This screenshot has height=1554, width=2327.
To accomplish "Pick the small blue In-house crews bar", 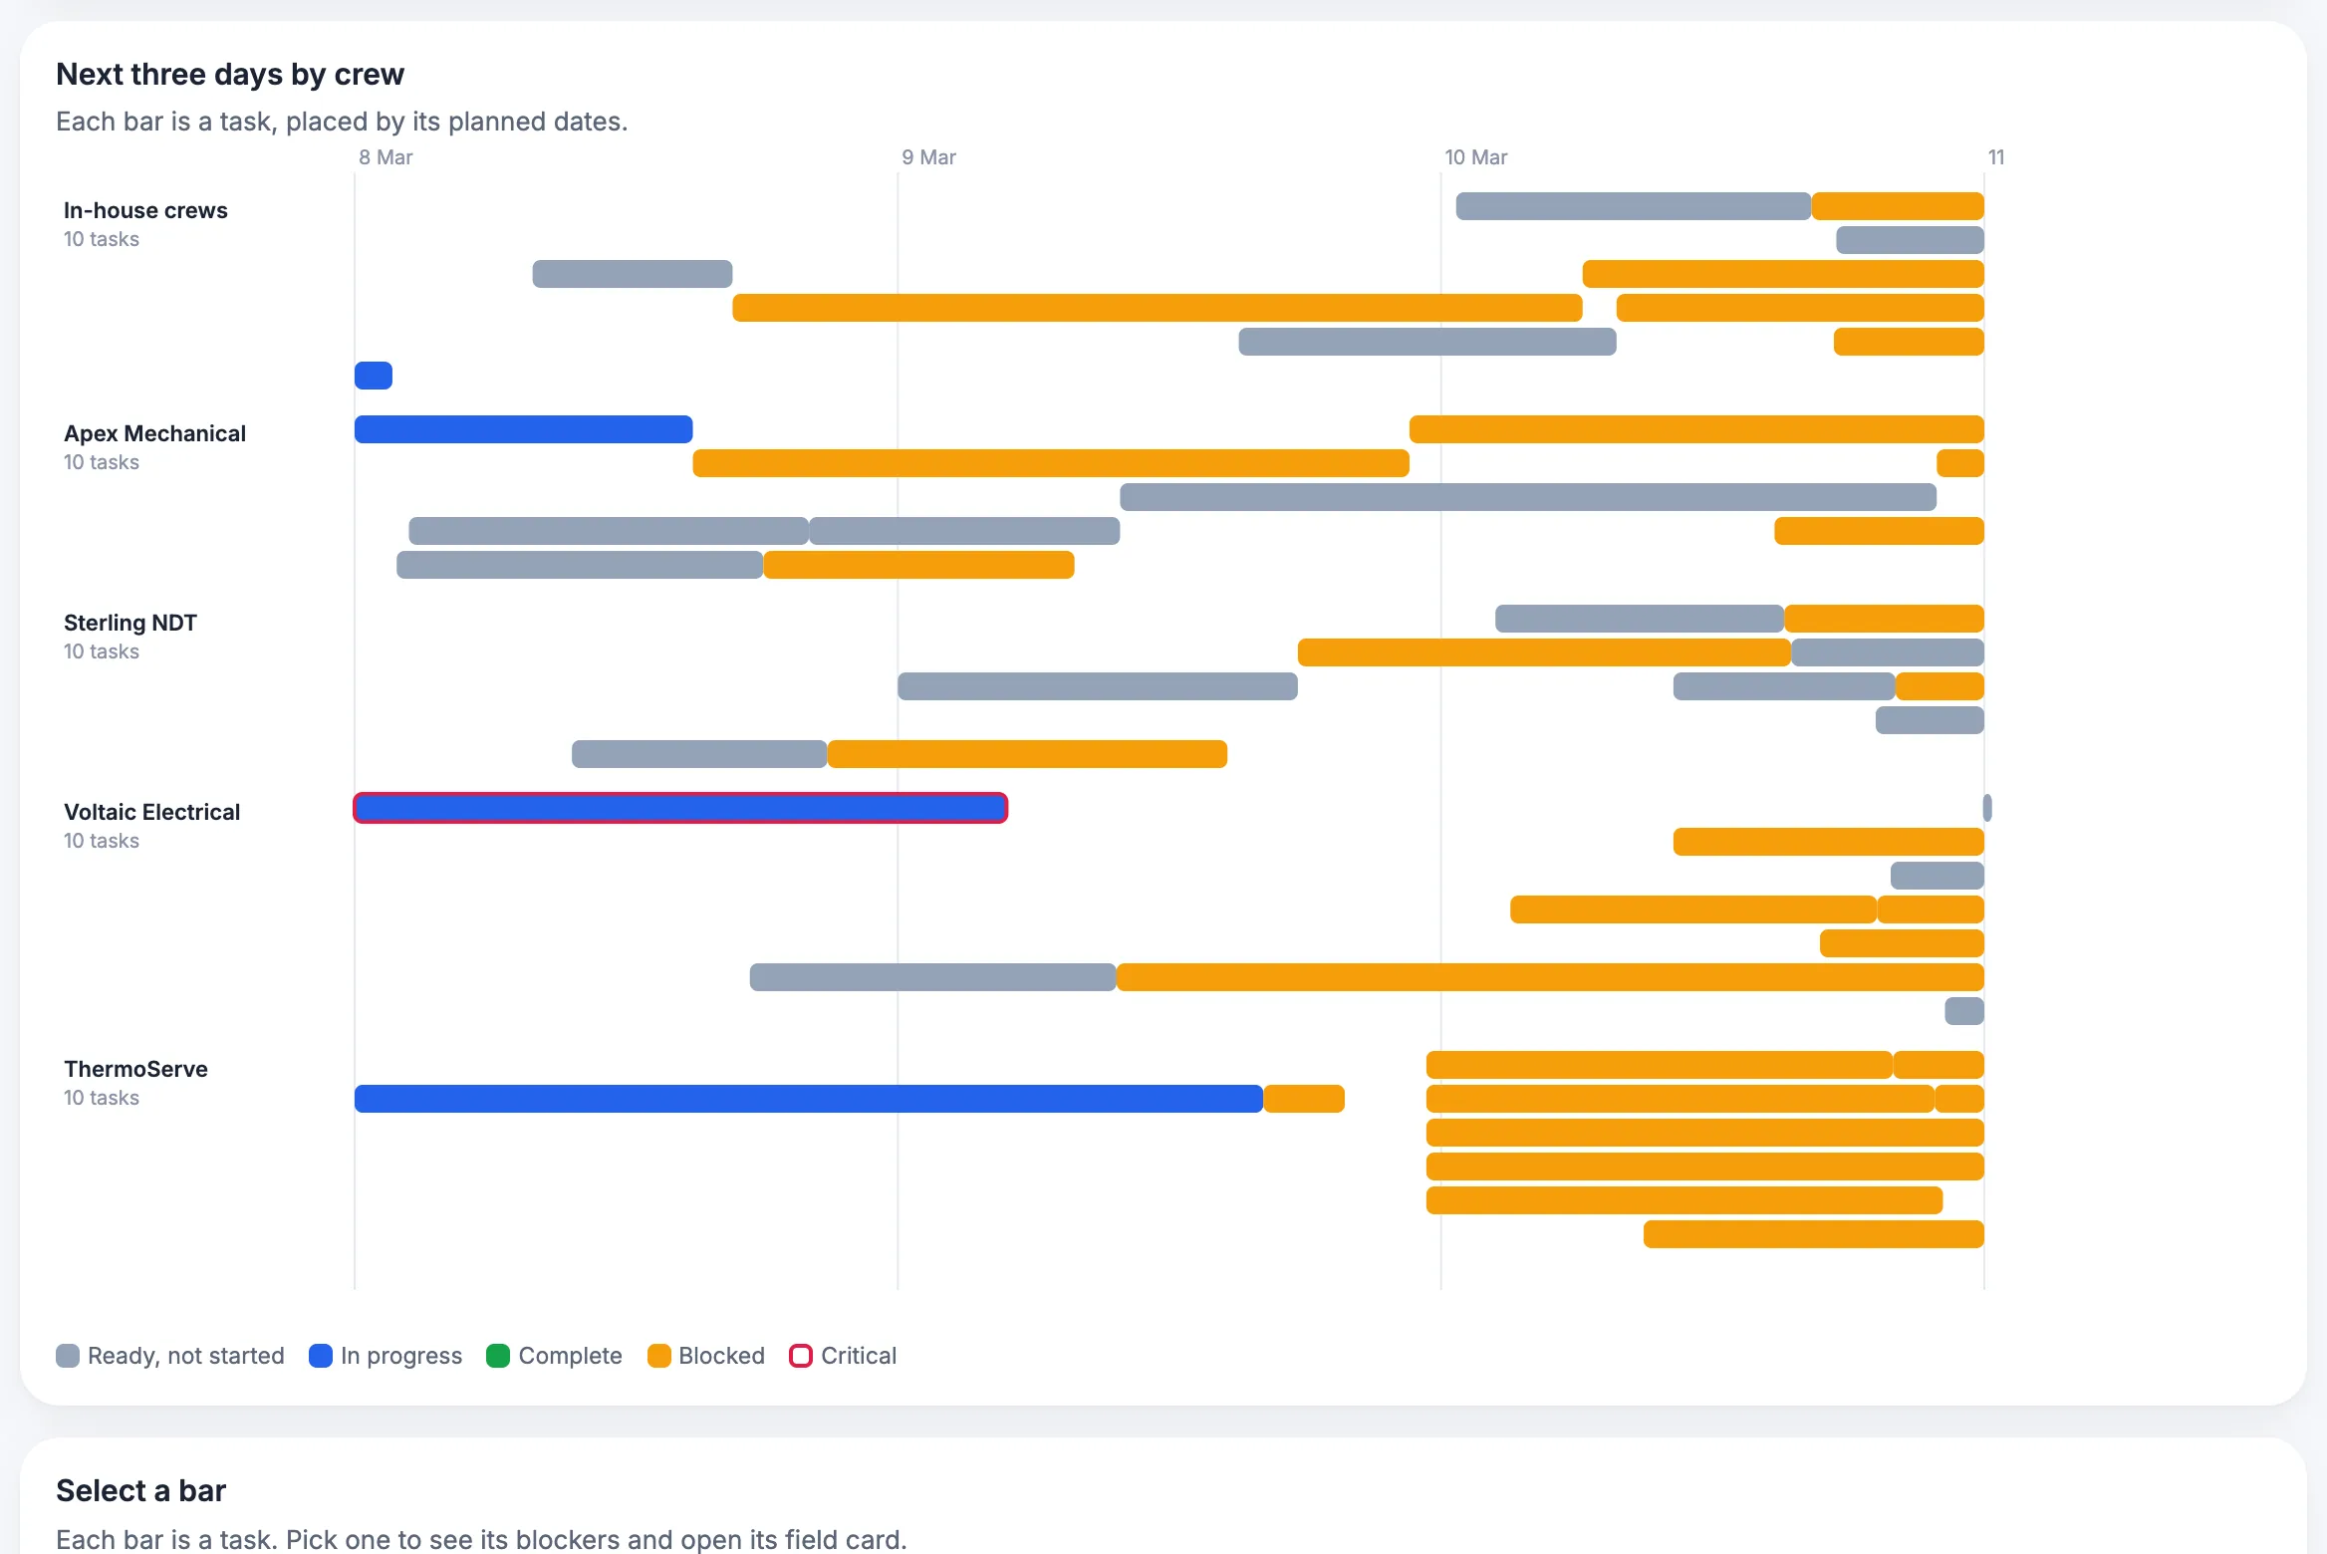I will pyautogui.click(x=374, y=376).
